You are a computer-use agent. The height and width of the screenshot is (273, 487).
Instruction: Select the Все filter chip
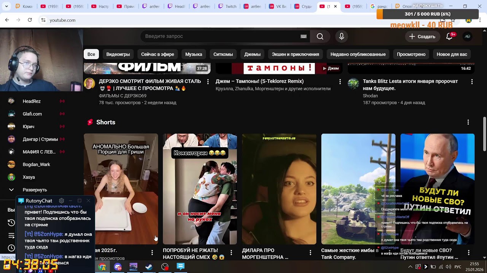click(x=91, y=54)
